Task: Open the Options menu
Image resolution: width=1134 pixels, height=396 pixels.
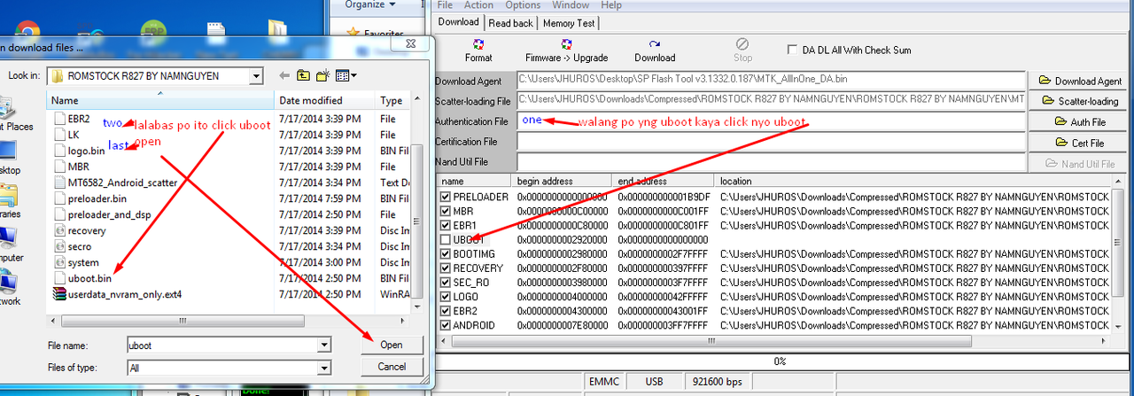Action: point(523,5)
